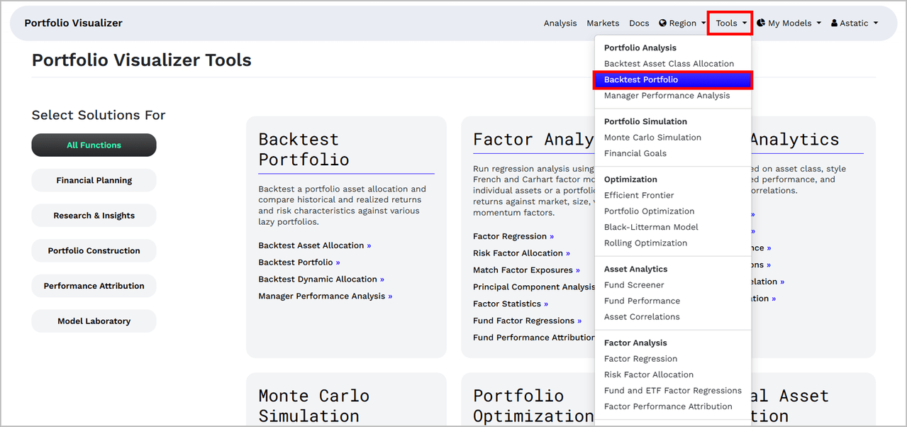The image size is (907, 427).
Task: Select the All Functions filter button
Action: tap(94, 145)
